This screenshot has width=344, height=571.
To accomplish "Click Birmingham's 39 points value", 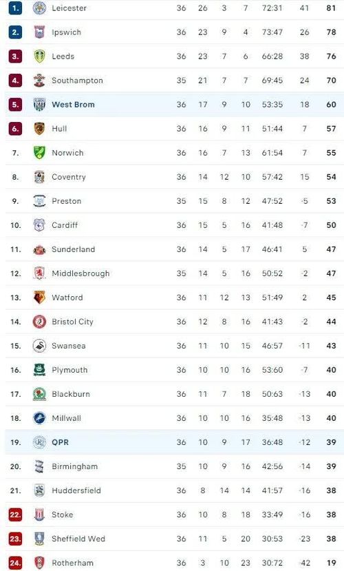I will (x=332, y=466).
